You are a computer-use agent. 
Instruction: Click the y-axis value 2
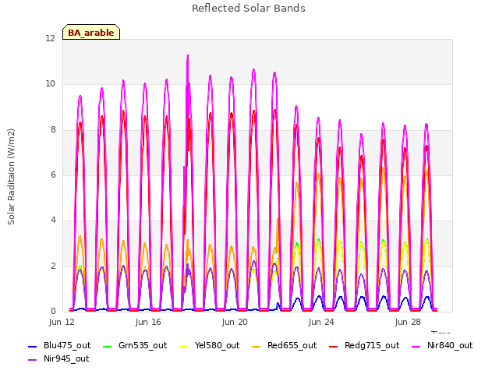point(53,266)
